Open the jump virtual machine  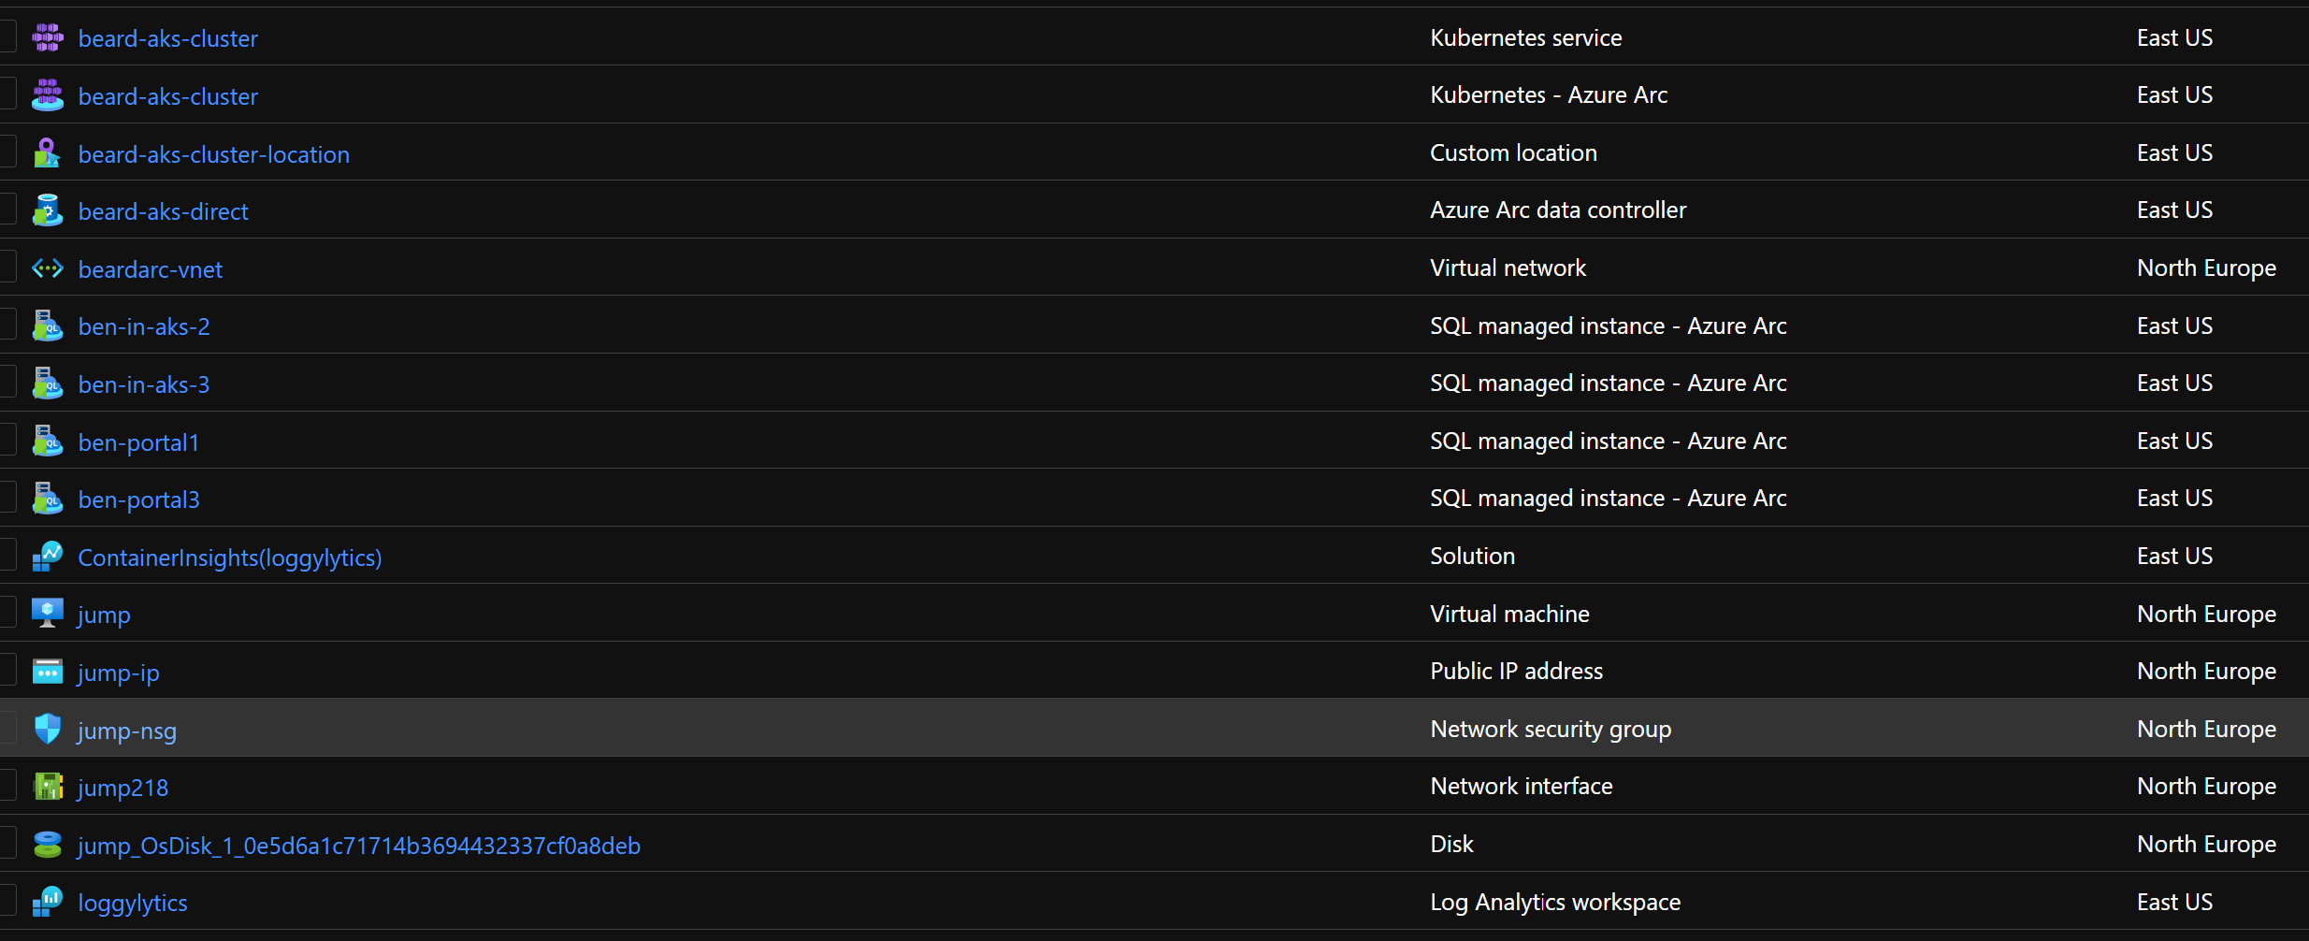tap(104, 615)
